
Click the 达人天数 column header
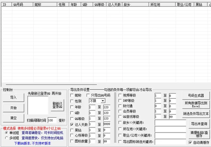tap(114, 5)
